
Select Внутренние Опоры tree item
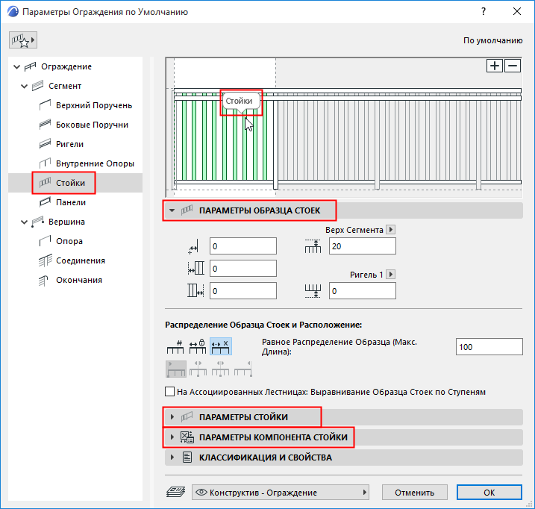(95, 164)
